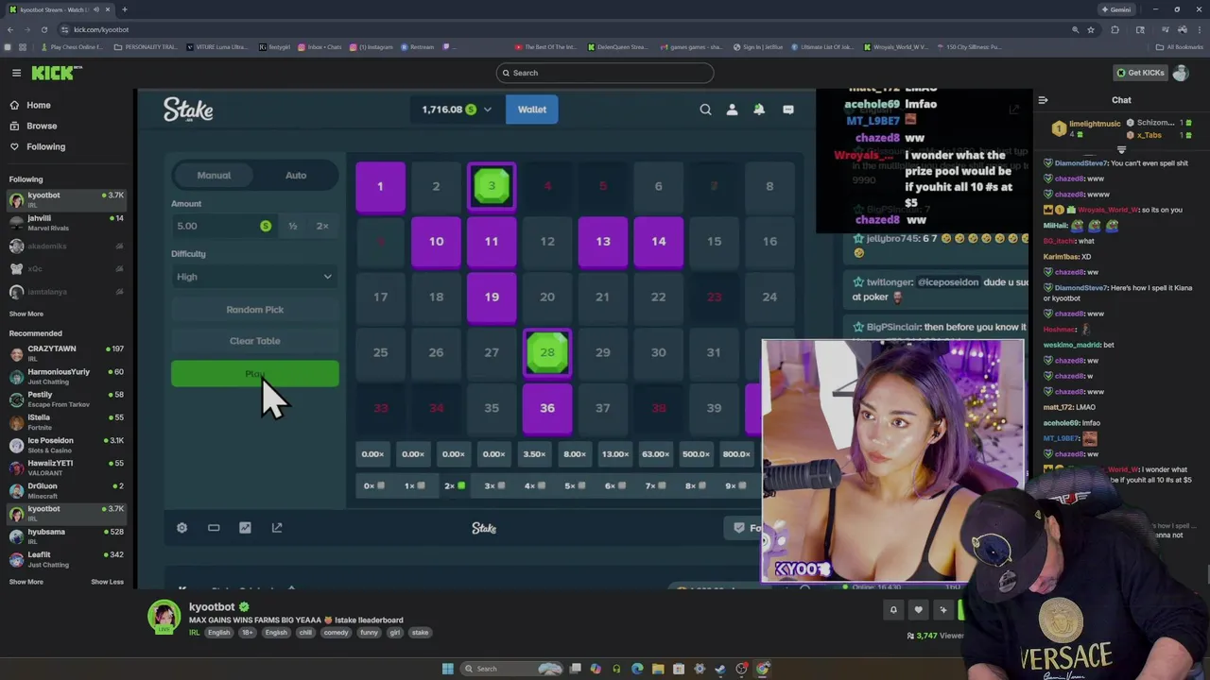The width and height of the screenshot is (1210, 680).
Task: Toggle Keno tile number 22
Action: 659,297
